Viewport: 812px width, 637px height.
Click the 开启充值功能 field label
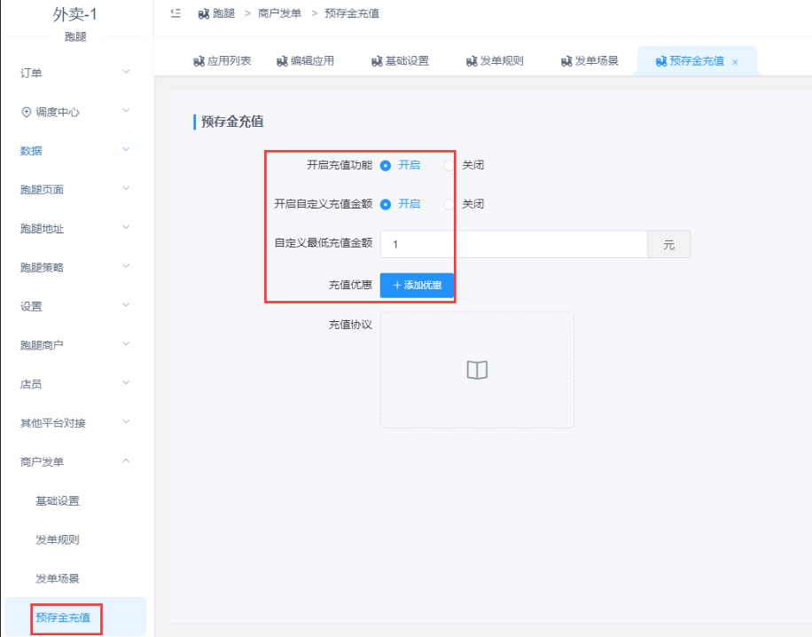pyautogui.click(x=340, y=165)
